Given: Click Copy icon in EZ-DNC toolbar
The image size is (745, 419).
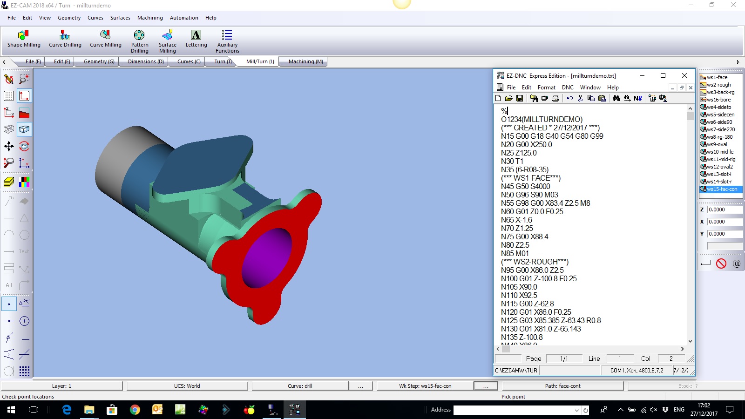Looking at the screenshot, I should coord(591,98).
